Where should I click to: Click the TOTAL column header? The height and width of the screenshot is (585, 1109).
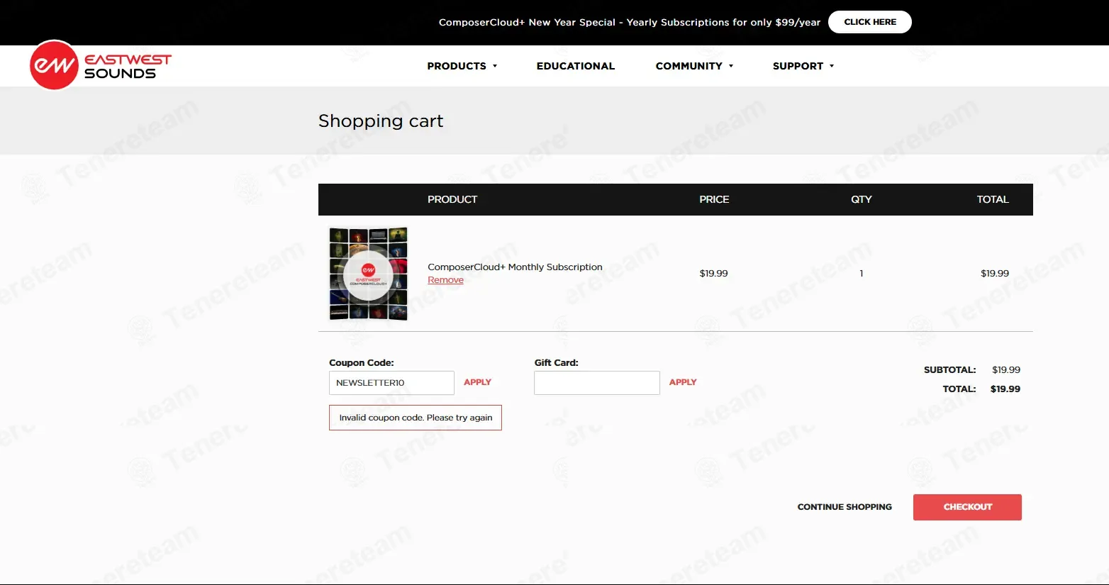pos(993,199)
